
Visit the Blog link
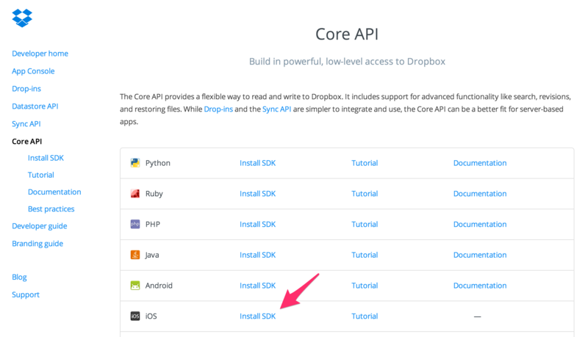tap(19, 277)
